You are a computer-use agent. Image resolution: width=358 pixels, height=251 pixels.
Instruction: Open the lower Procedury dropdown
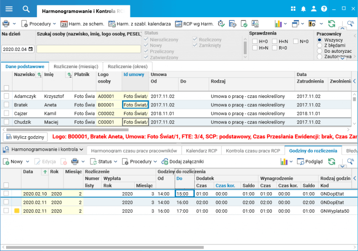pyautogui.click(x=139, y=161)
